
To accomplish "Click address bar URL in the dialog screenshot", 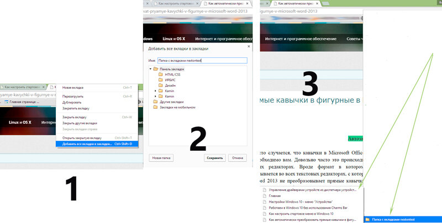I will [196, 11].
